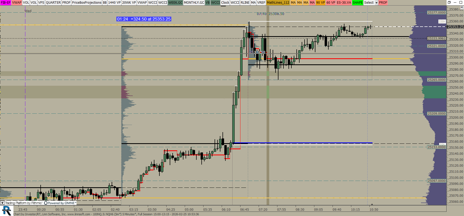The height and width of the screenshot is (216, 464).
Task: Click the 90 VP orange button
Action: tap(320, 3)
